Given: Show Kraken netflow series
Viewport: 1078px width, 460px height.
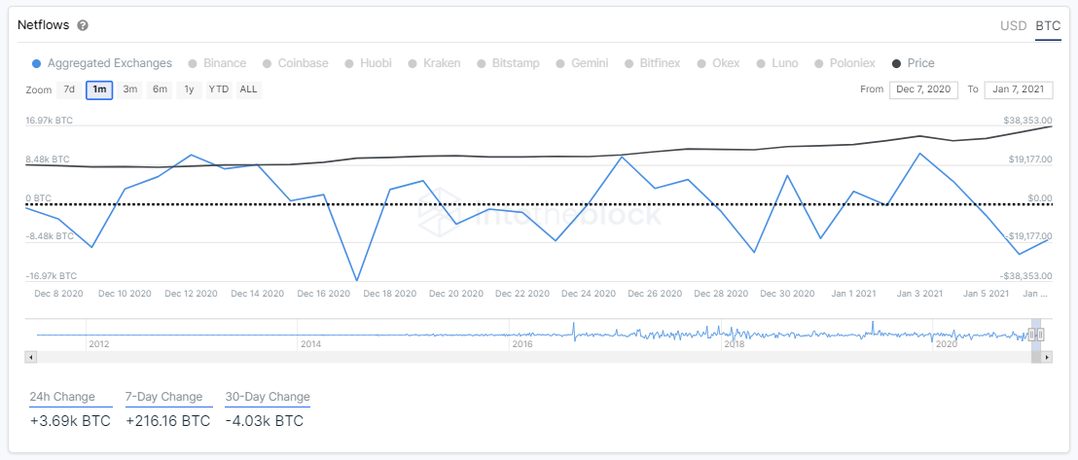Looking at the screenshot, I should point(434,63).
